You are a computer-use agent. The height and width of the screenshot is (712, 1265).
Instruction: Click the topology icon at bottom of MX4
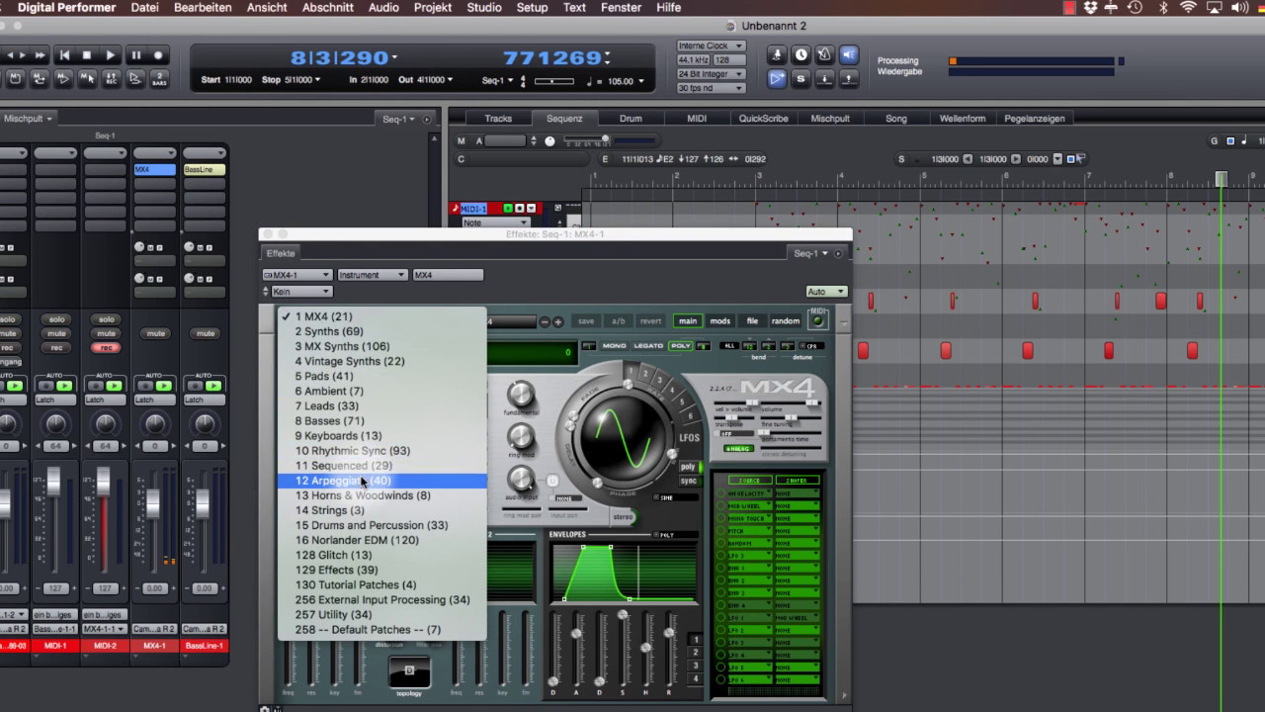(x=409, y=671)
